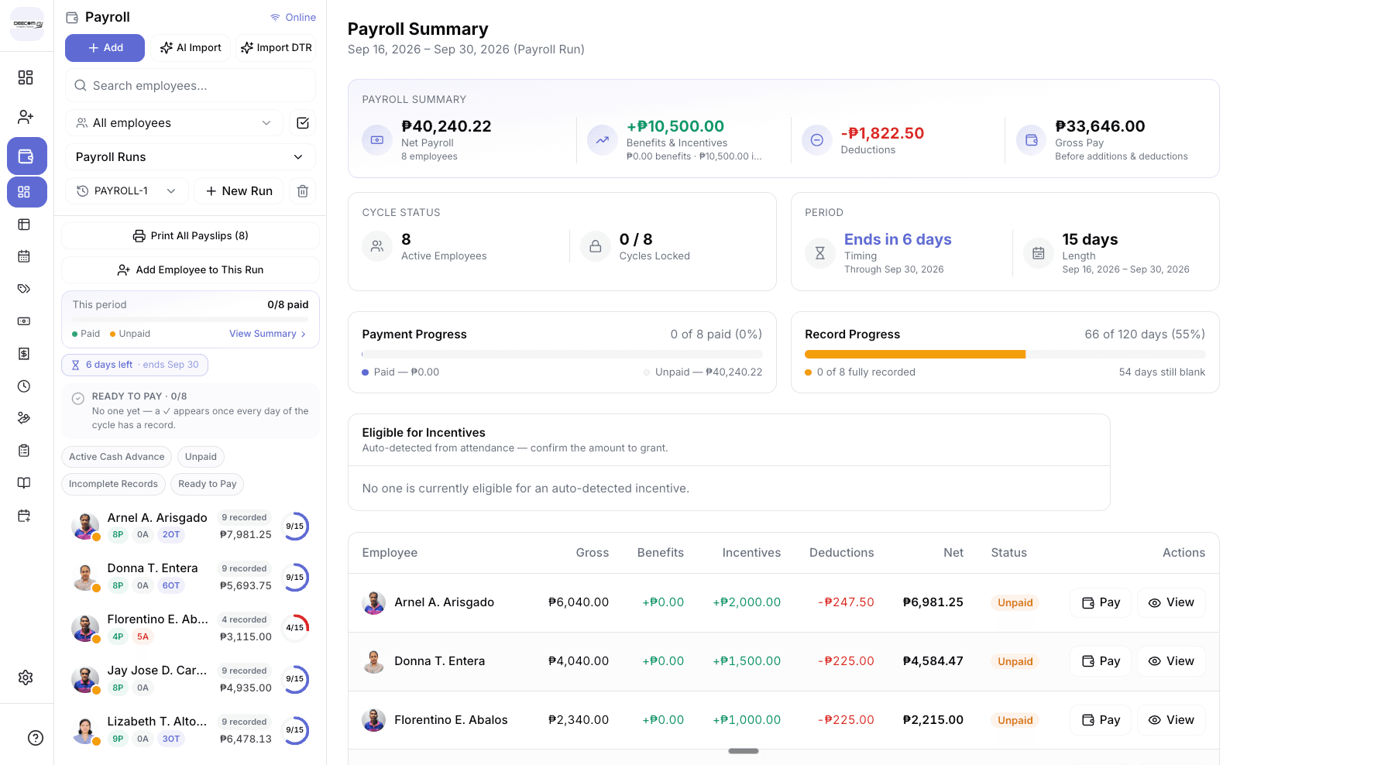Screen dimensions: 1381x765
Task: Open the handshake icon in the left rail
Action: coord(24,418)
